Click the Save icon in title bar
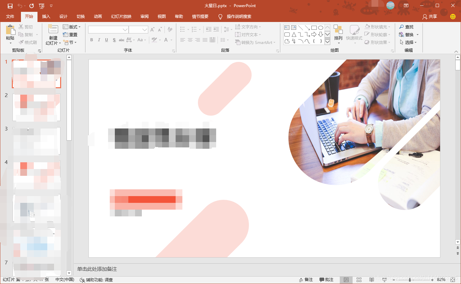This screenshot has height=284, width=461. (x=10, y=6)
